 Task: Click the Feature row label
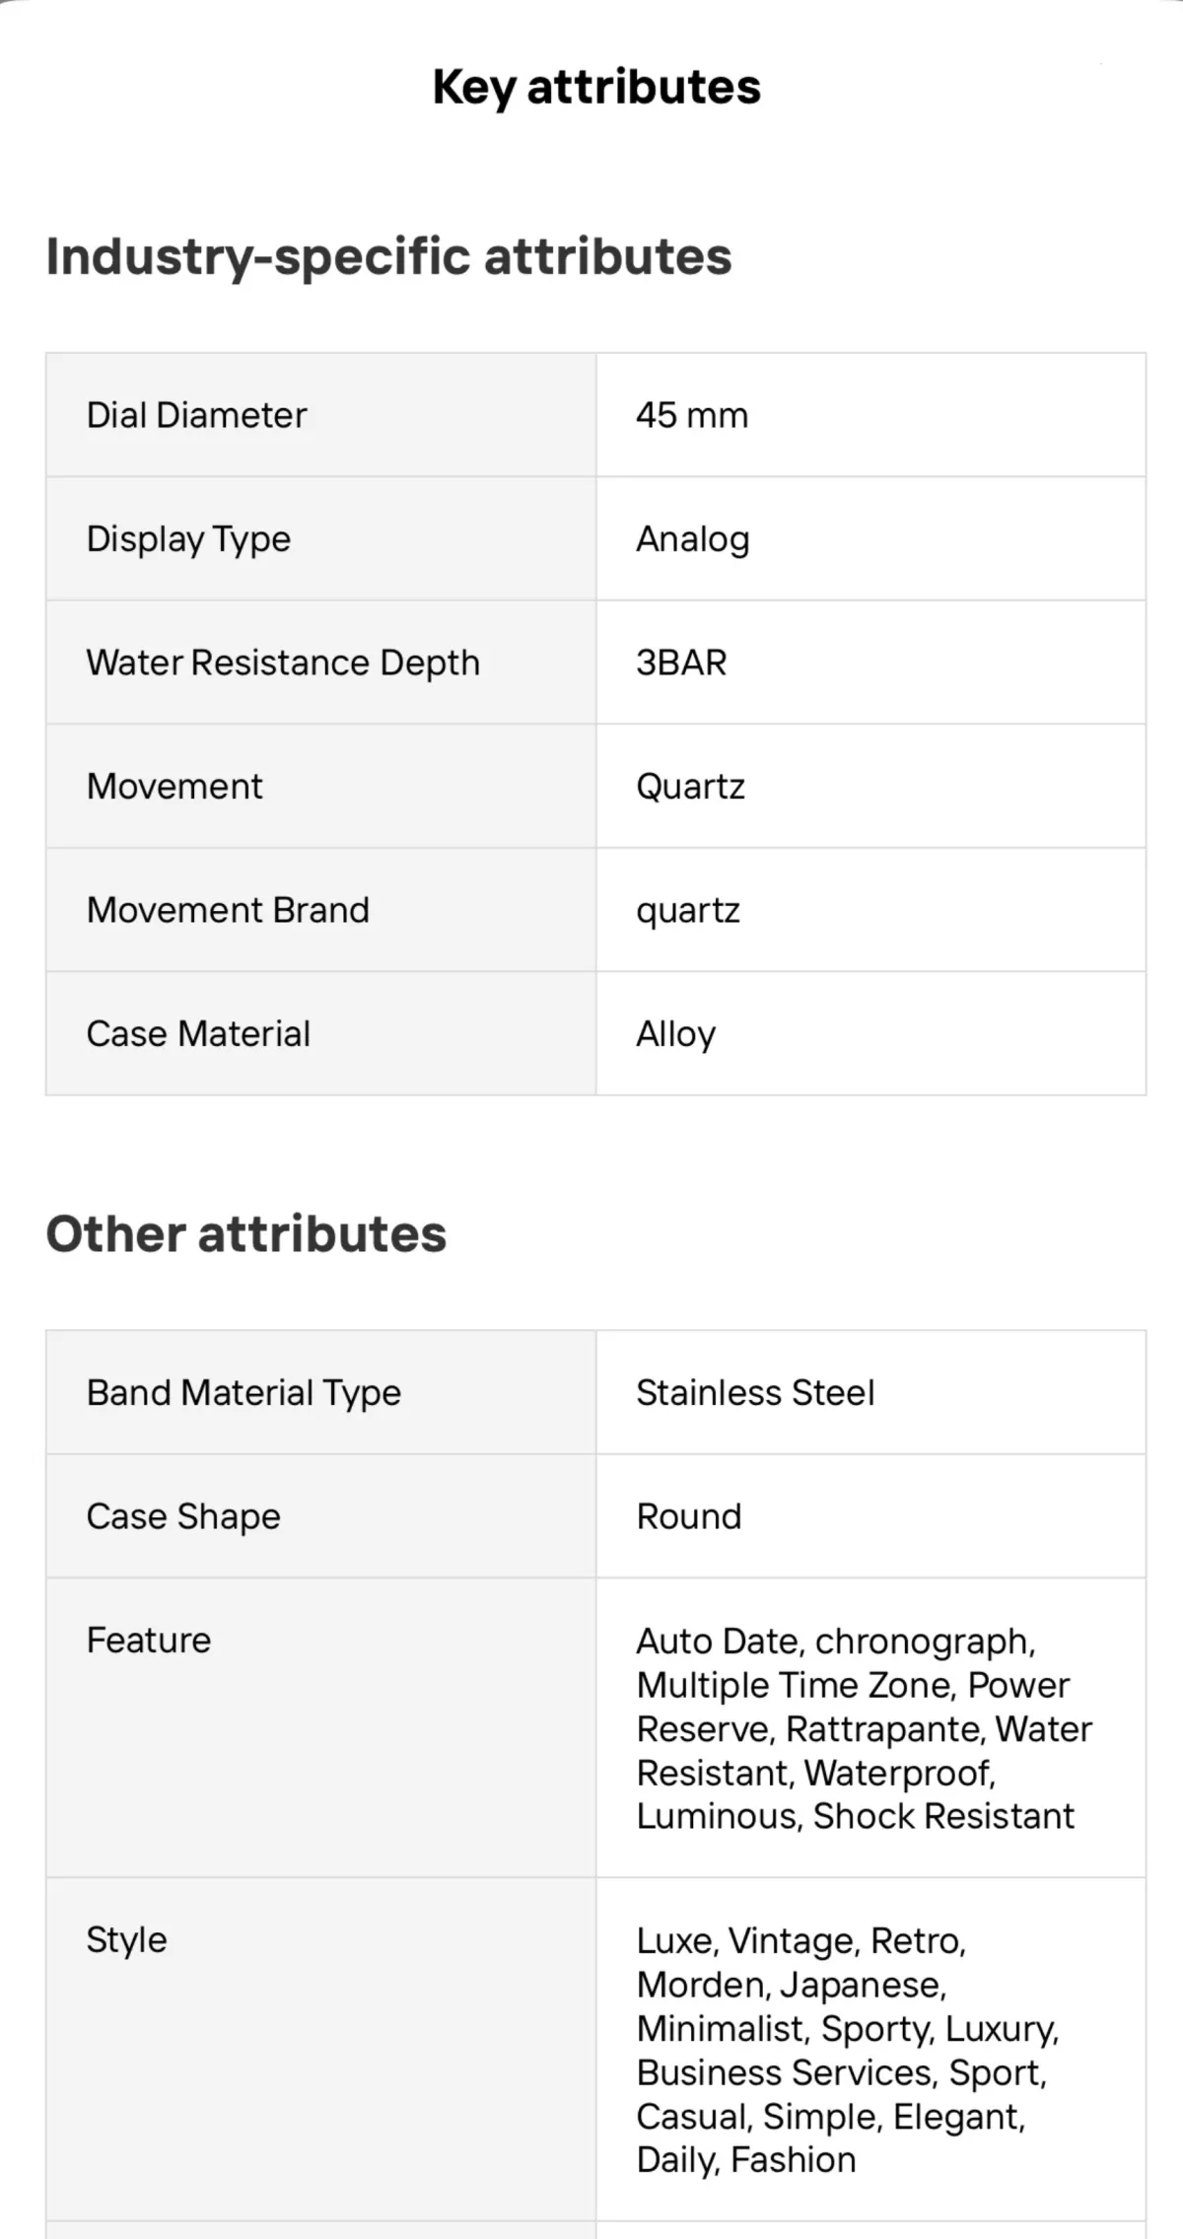coord(149,1641)
